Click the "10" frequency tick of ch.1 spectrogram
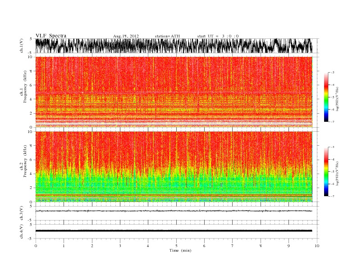 click(30, 57)
